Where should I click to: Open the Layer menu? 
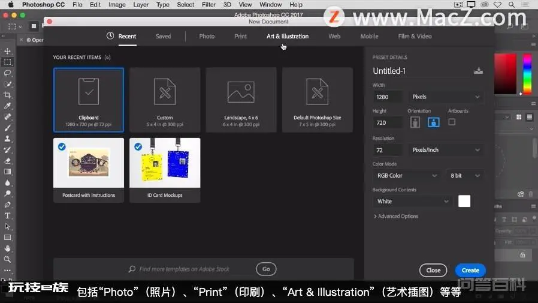(x=141, y=5)
